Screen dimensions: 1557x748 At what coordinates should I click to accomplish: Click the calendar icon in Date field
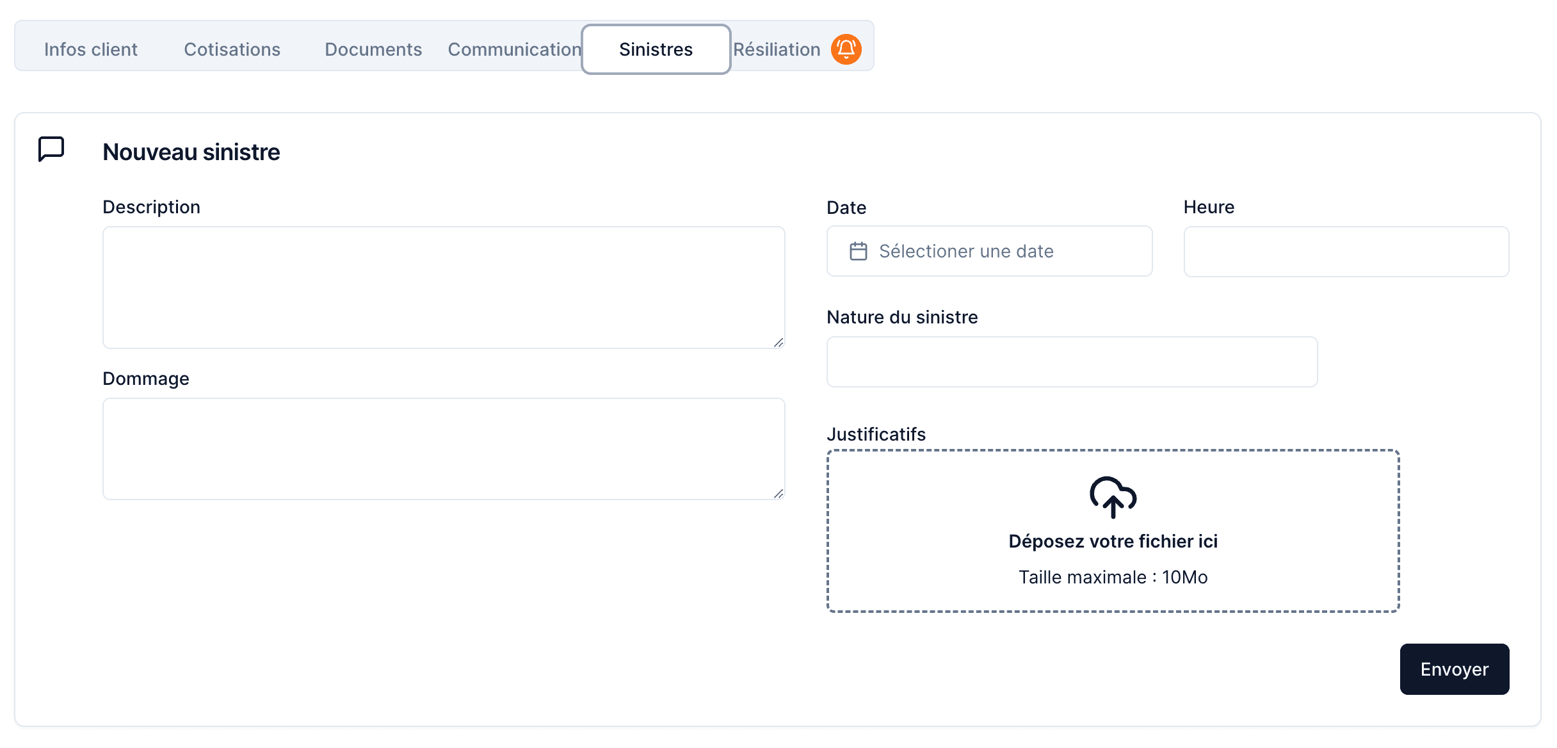coord(858,251)
